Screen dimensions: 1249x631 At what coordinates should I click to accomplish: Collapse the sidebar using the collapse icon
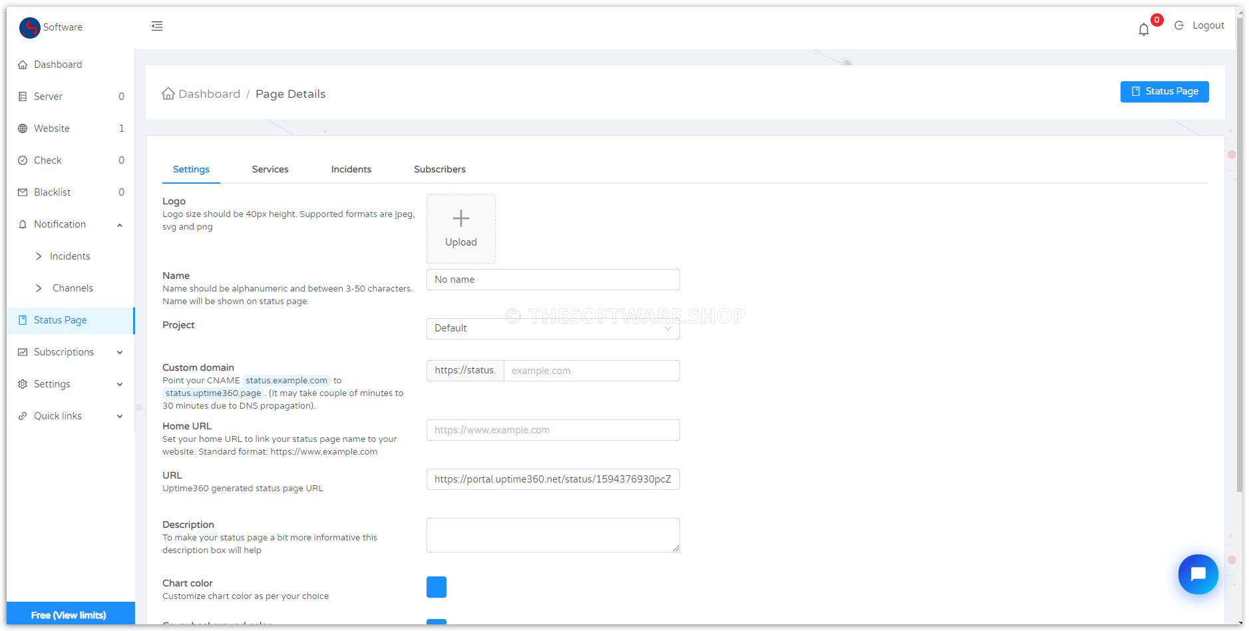coord(157,25)
